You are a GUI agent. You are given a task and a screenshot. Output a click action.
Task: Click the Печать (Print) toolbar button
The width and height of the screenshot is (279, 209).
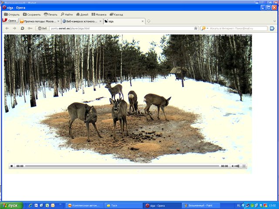51,14
